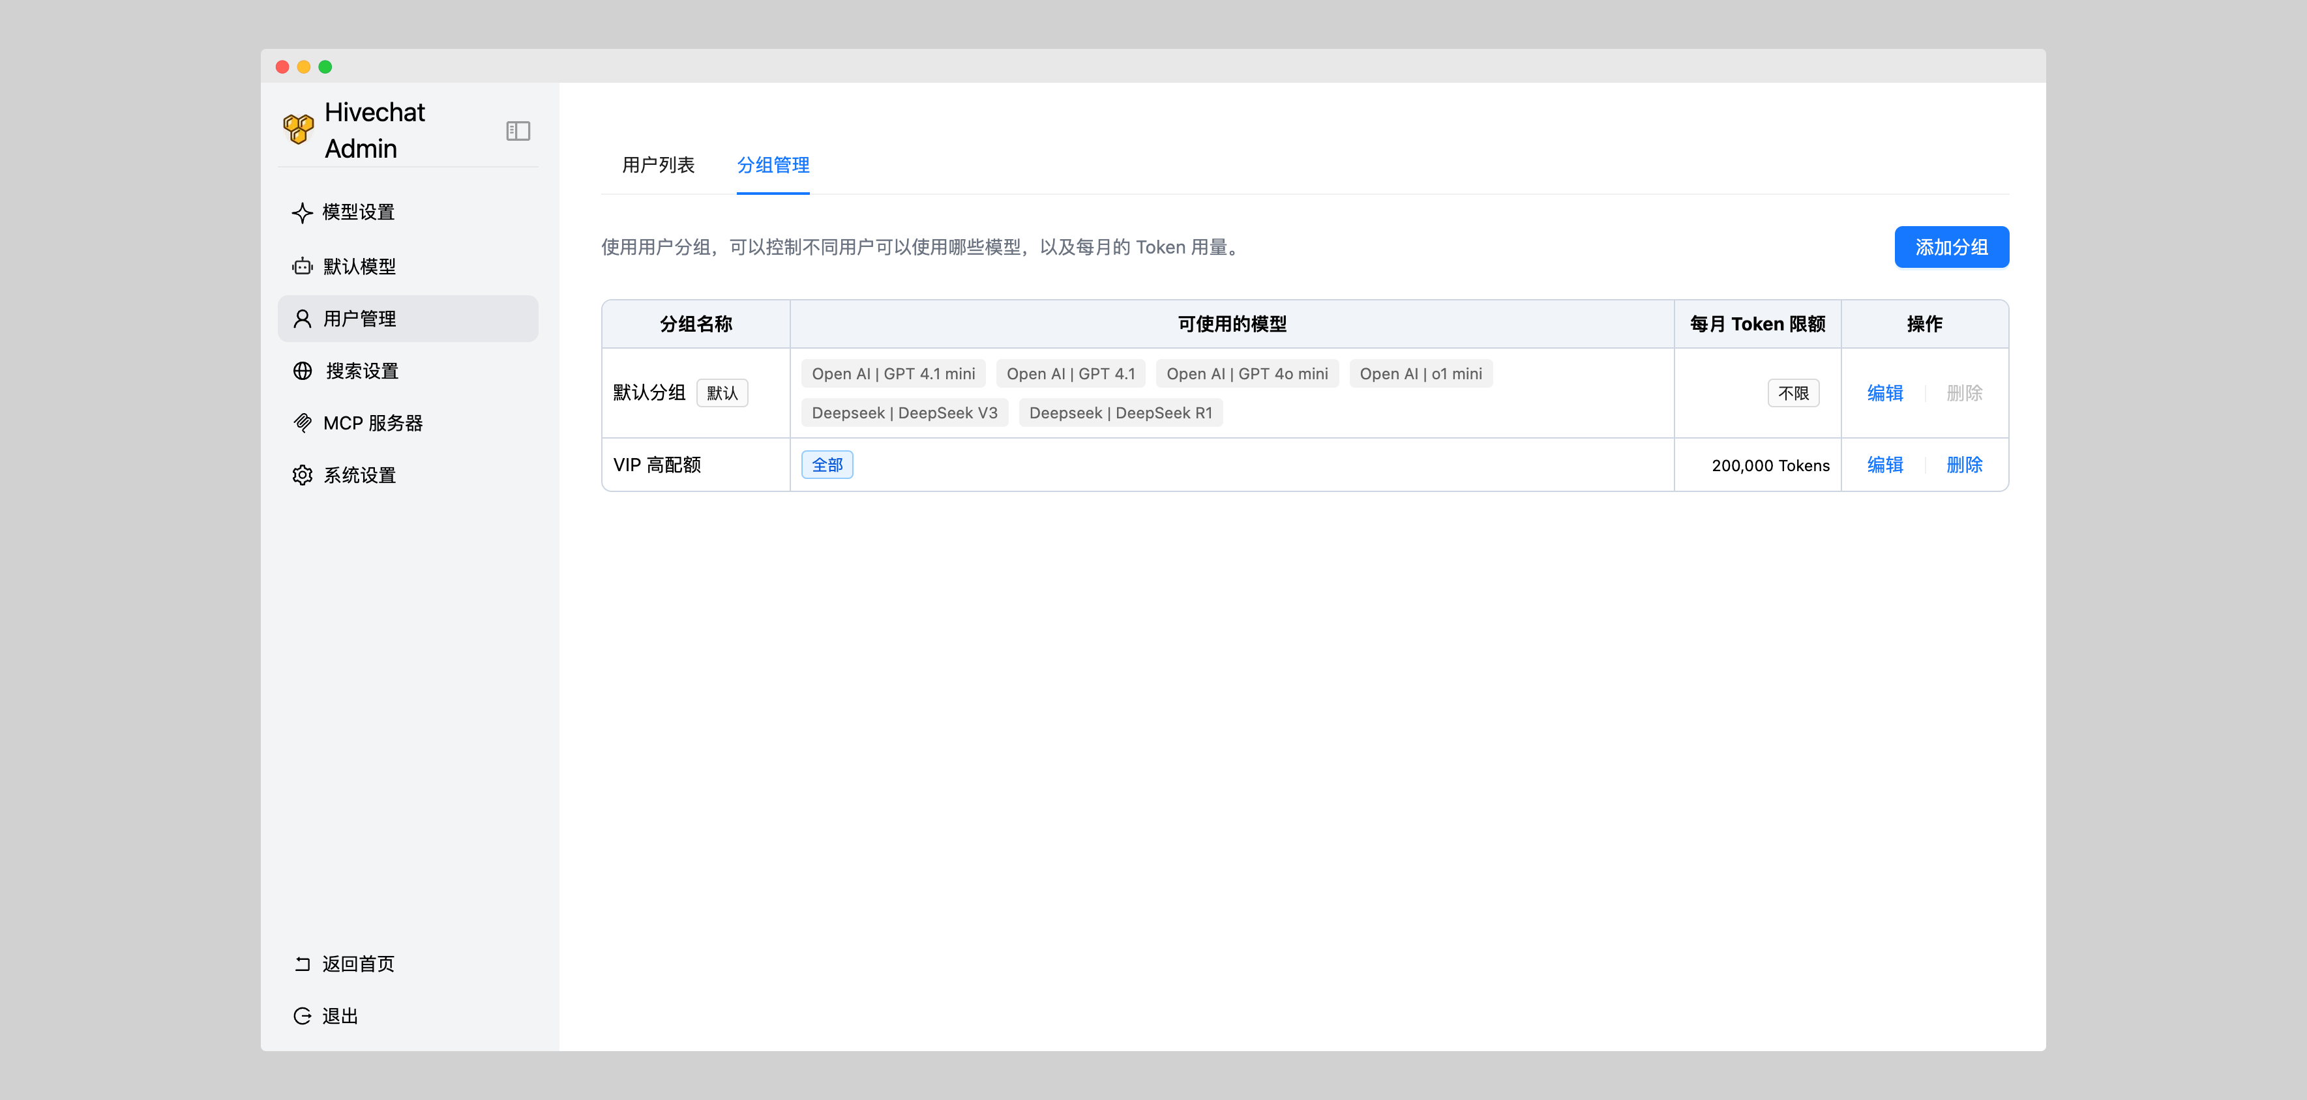Click the gear icon for 系统设置
Image resolution: width=2307 pixels, height=1100 pixels.
(302, 475)
